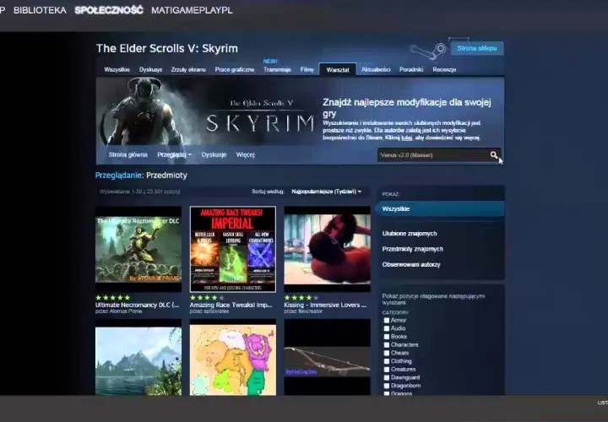The image size is (608, 422).
Task: Click the Amazing Race Tweaks title link
Action: click(x=231, y=305)
